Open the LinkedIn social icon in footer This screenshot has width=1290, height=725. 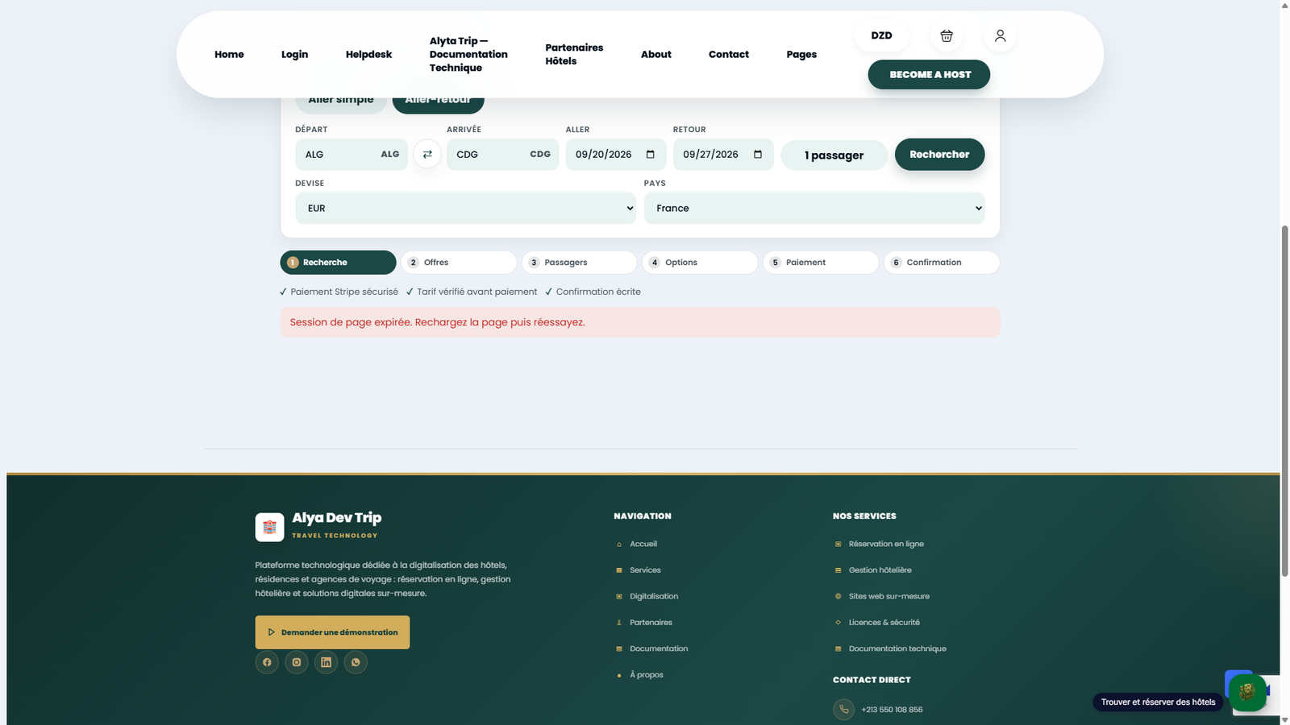pyautogui.click(x=326, y=662)
